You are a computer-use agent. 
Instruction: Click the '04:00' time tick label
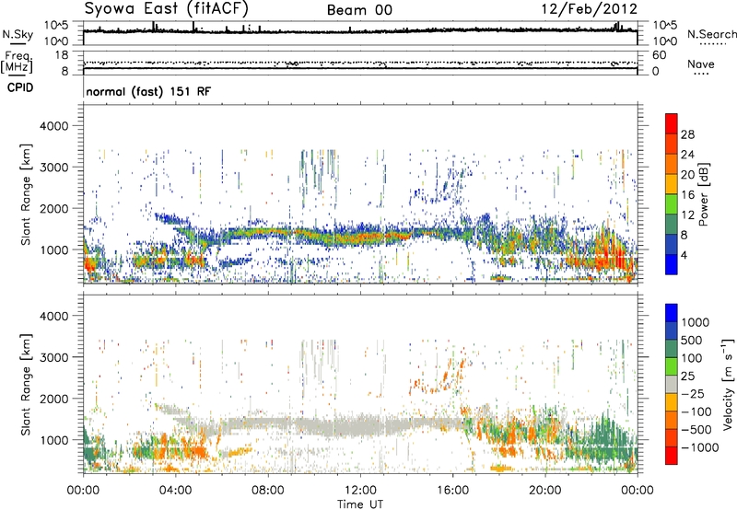coord(176,491)
